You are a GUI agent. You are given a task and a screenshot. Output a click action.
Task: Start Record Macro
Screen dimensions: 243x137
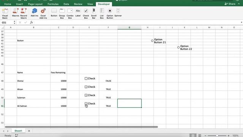[24, 13]
